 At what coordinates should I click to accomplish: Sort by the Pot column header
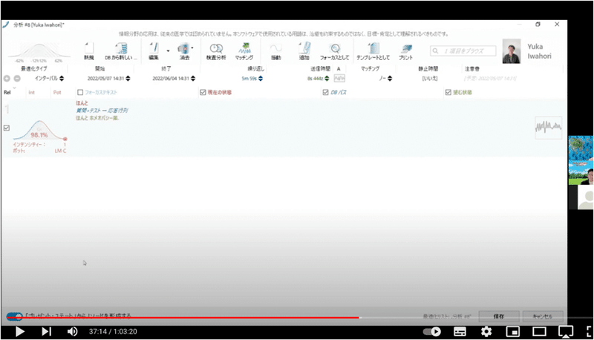coord(57,92)
